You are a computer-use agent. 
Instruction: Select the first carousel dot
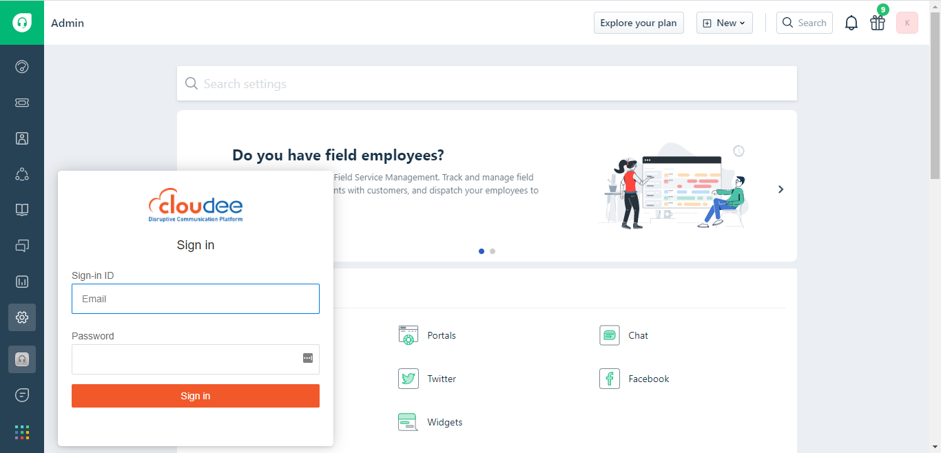click(482, 251)
